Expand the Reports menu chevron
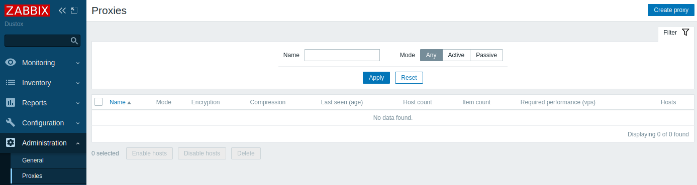Viewport: 697px width, 185px height. 78,103
